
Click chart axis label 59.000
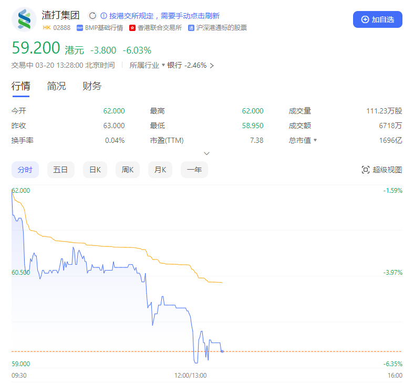coord(21,364)
